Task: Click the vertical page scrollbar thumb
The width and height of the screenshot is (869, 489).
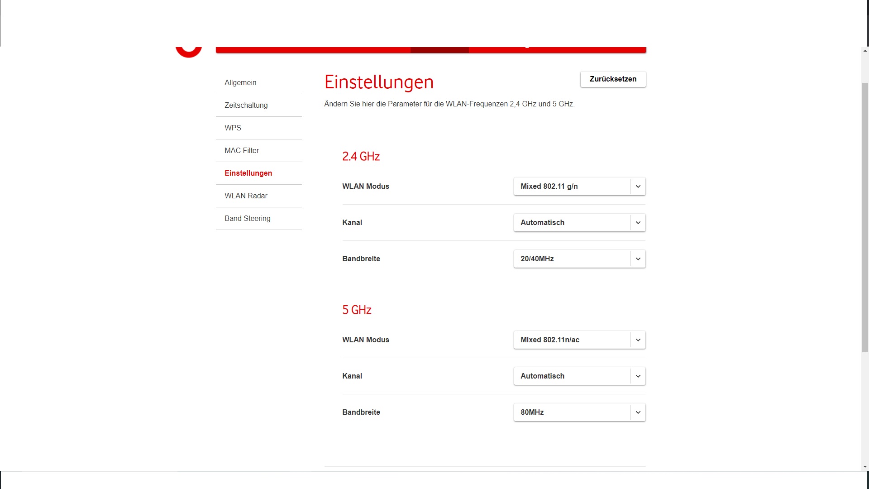Action: click(865, 217)
